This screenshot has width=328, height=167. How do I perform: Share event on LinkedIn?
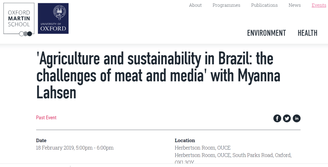(297, 118)
